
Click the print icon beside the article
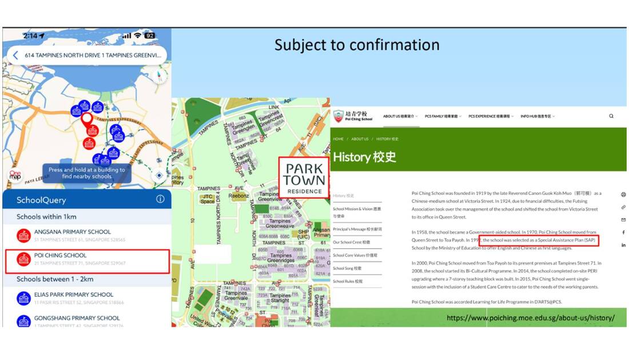(x=623, y=194)
